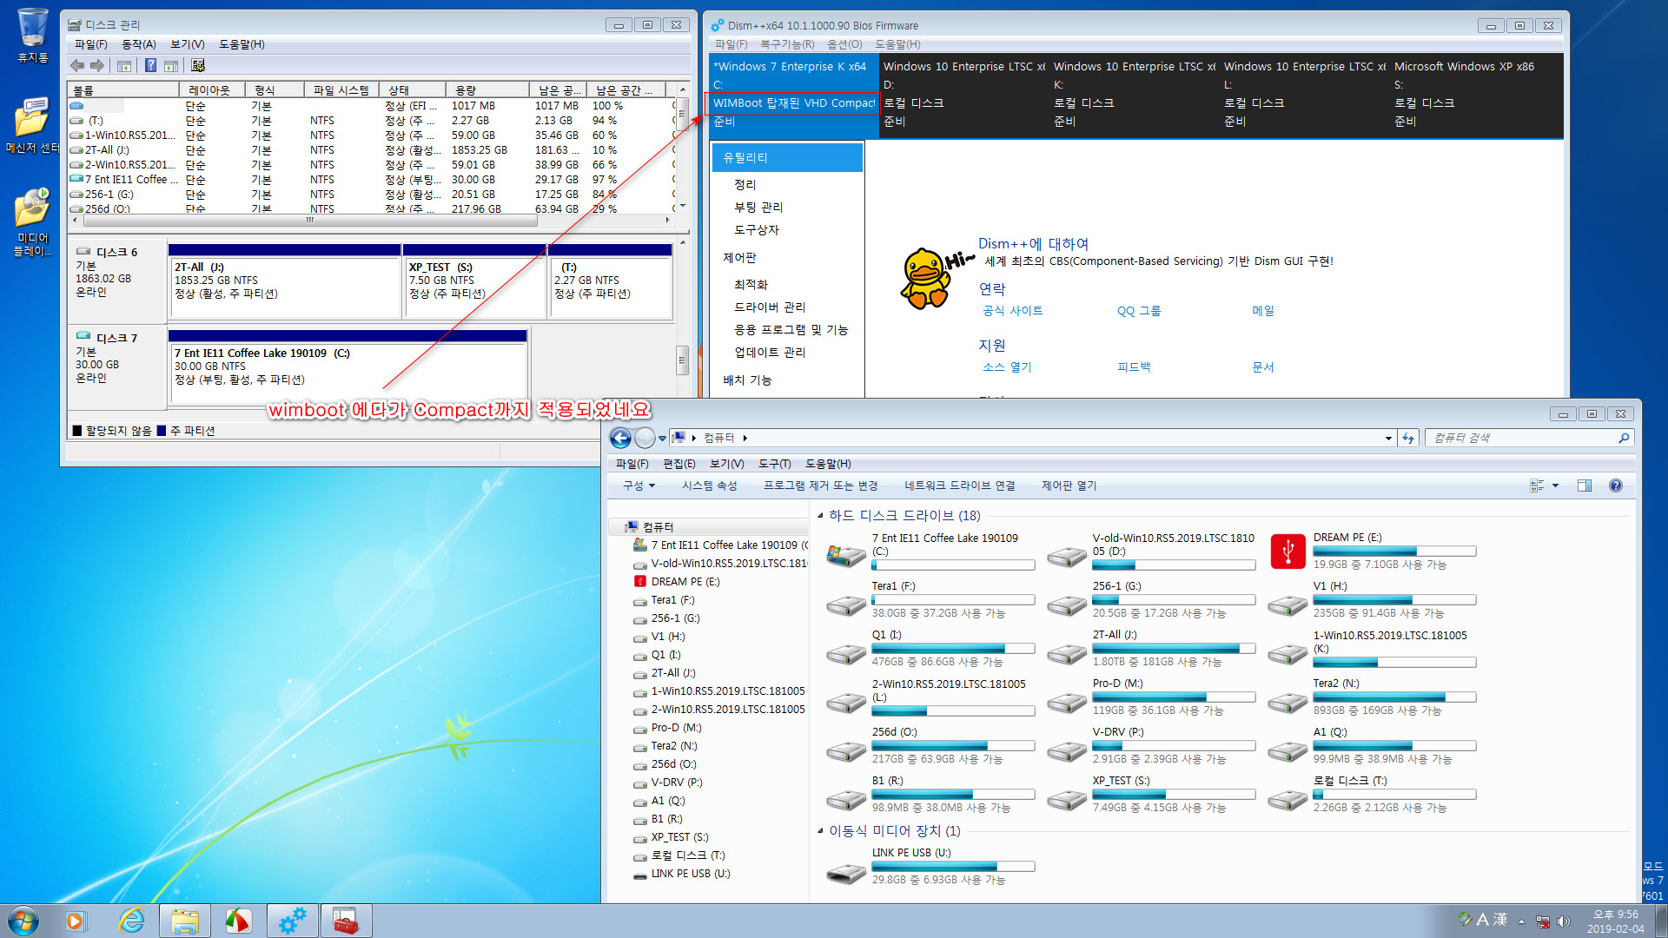Viewport: 1668px width, 938px height.
Task: Open Internet Explorer on taskbar
Action: 131,921
